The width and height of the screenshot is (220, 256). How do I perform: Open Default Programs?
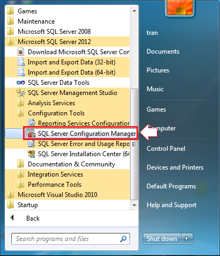171,186
